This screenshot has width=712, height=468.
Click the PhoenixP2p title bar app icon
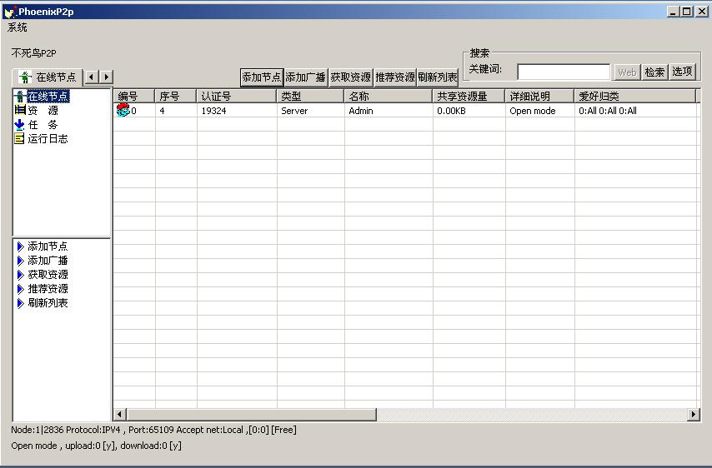coord(9,12)
